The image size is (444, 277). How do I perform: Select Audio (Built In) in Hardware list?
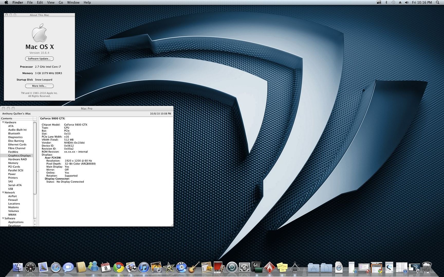(17, 130)
